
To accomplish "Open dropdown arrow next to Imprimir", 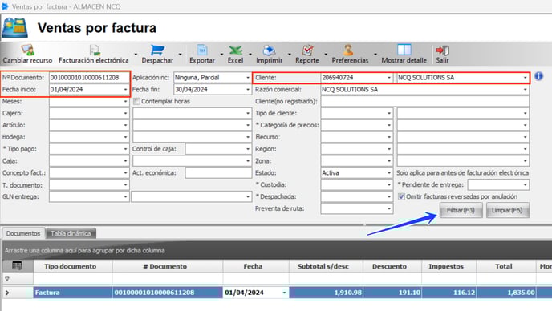I will [290, 55].
